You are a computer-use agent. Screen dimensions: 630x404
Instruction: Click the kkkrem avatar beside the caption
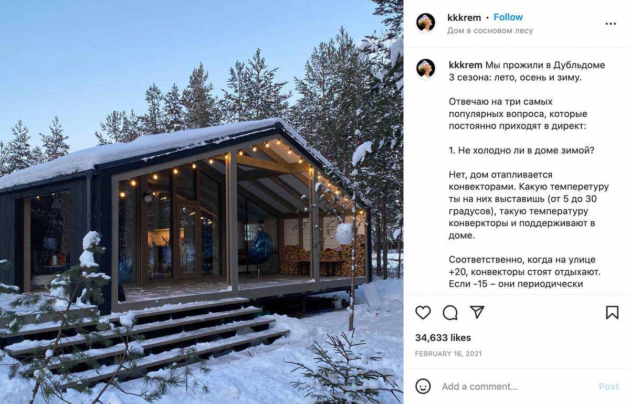426,68
